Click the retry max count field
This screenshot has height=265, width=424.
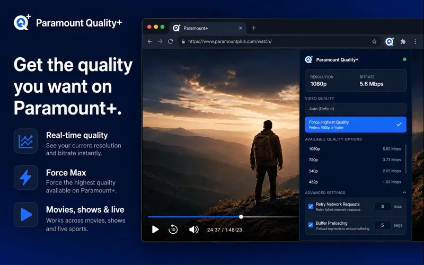383,206
